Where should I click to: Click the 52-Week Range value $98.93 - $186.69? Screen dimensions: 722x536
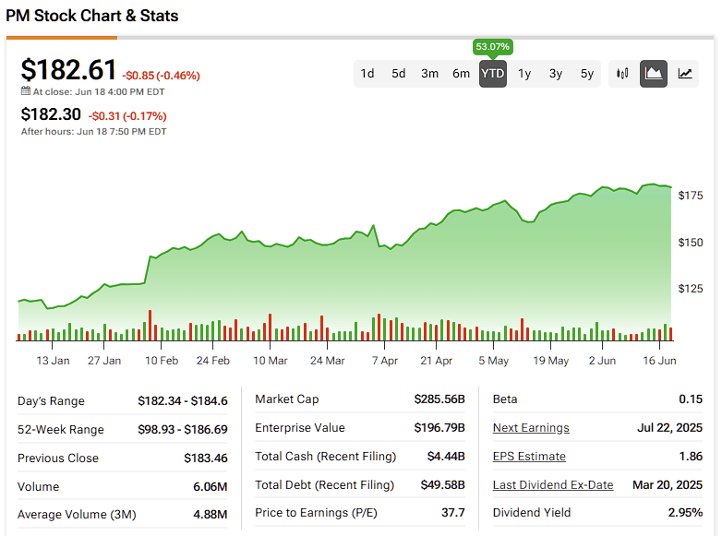[x=183, y=430]
